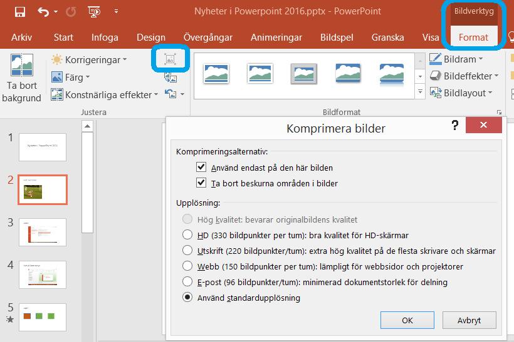Apply the fourth picture style in gallery

[x=348, y=73]
